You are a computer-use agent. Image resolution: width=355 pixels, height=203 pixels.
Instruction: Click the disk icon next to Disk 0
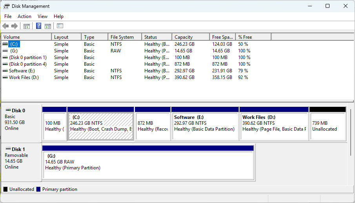[8, 110]
